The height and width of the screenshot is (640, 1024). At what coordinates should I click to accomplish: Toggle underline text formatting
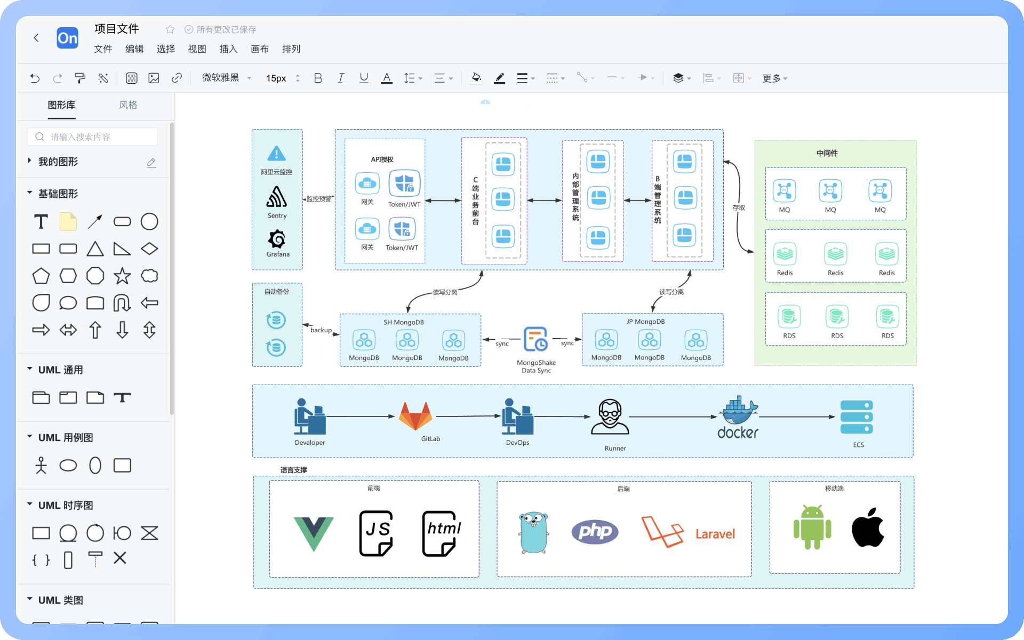364,78
